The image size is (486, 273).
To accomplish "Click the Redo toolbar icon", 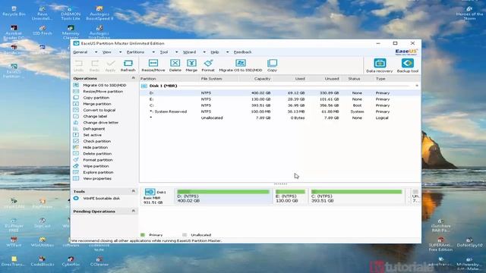I will pos(94,66).
